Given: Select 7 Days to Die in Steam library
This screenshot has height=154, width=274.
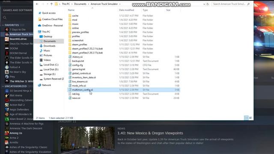Looking at the screenshot, I should tap(18, 30).
